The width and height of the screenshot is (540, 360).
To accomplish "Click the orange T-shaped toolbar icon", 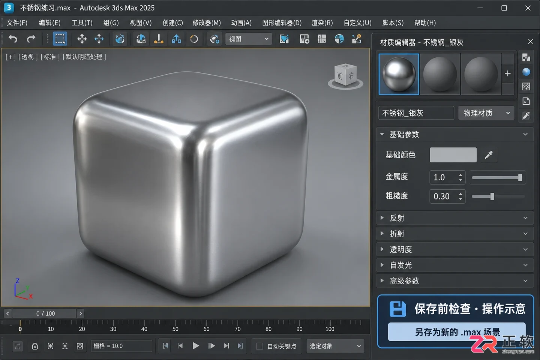I will click(x=159, y=39).
